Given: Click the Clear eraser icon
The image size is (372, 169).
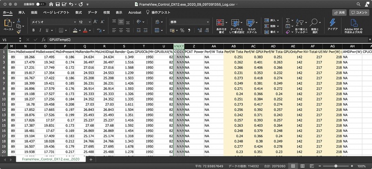Looking at the screenshot, I should pyautogui.click(x=288, y=32).
